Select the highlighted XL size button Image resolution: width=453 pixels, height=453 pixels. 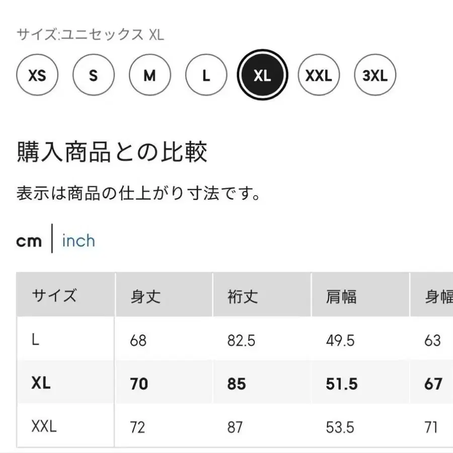click(x=262, y=76)
